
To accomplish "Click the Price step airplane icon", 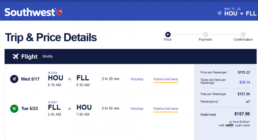I will (x=168, y=35).
